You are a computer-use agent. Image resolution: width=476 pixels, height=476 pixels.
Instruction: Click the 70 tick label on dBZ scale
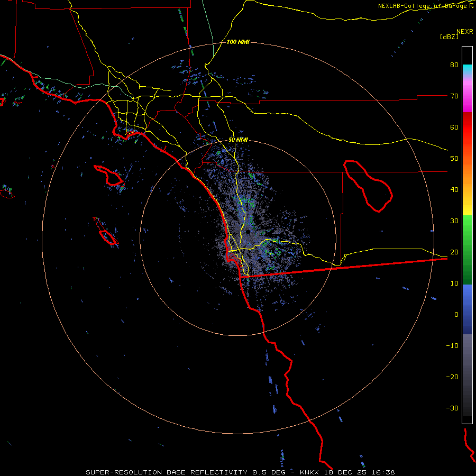pyautogui.click(x=454, y=96)
